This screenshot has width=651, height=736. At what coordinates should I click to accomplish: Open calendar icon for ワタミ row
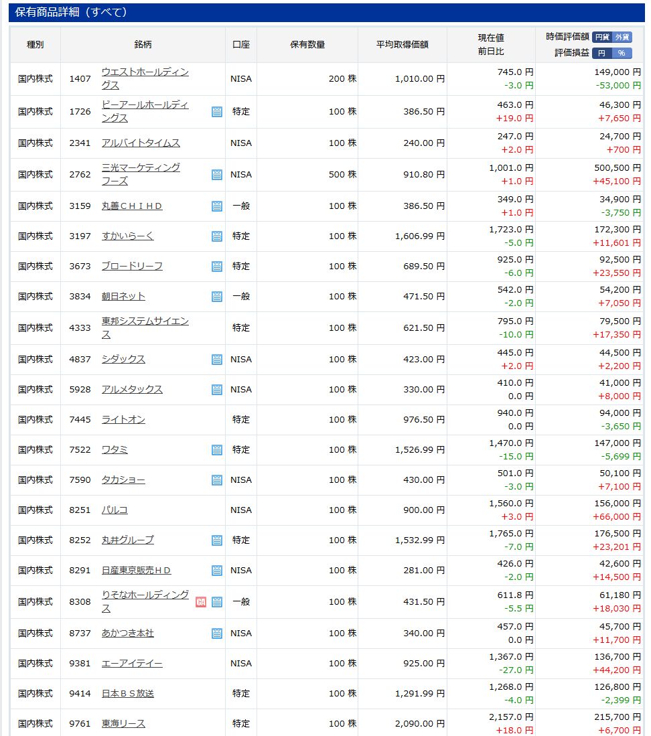click(x=217, y=449)
